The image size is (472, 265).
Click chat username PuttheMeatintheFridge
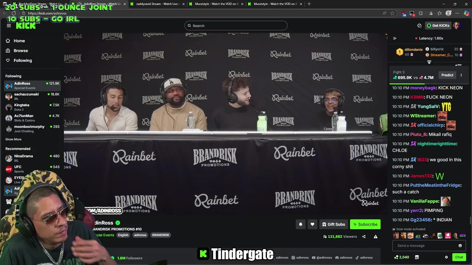(435, 185)
